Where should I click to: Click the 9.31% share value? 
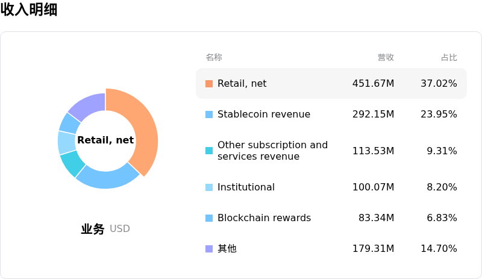[442, 151]
